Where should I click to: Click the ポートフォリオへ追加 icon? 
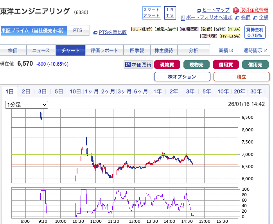(183, 18)
